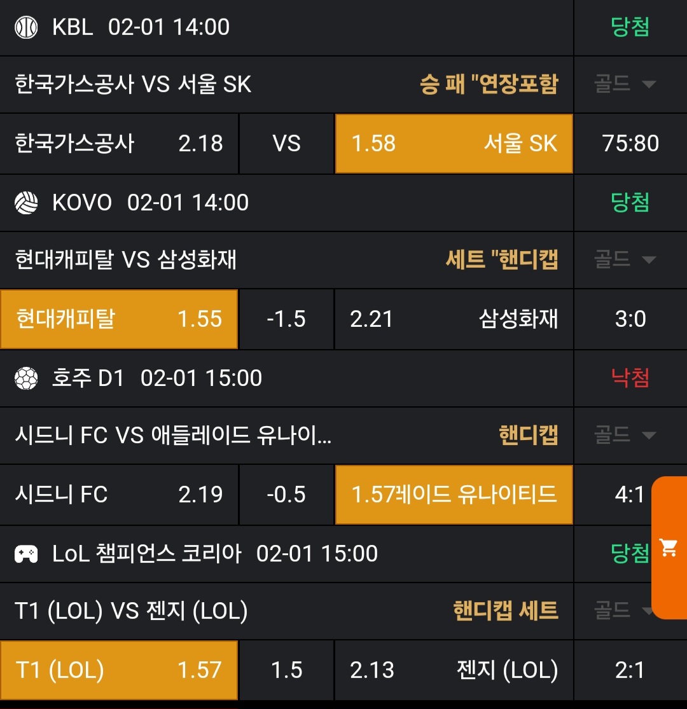This screenshot has height=709, width=687.
Task: Pick 삼성화재 at odds 2.21
Action: 454,319
